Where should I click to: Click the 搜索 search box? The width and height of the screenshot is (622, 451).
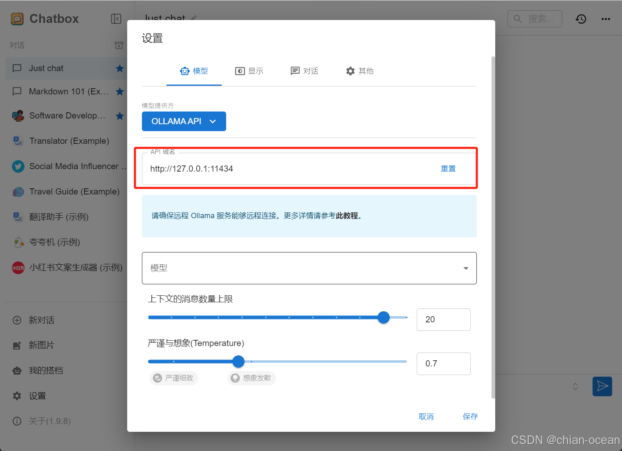pyautogui.click(x=535, y=19)
